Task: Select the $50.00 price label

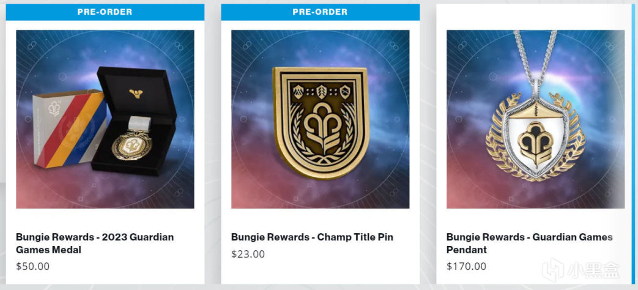Action: pos(33,266)
